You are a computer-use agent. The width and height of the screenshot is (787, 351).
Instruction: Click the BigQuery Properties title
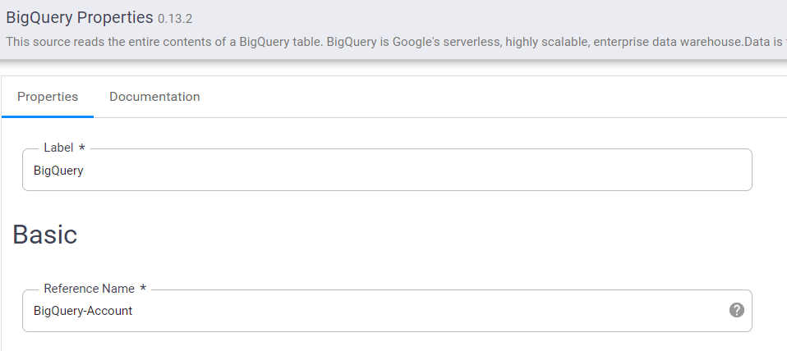coord(80,17)
